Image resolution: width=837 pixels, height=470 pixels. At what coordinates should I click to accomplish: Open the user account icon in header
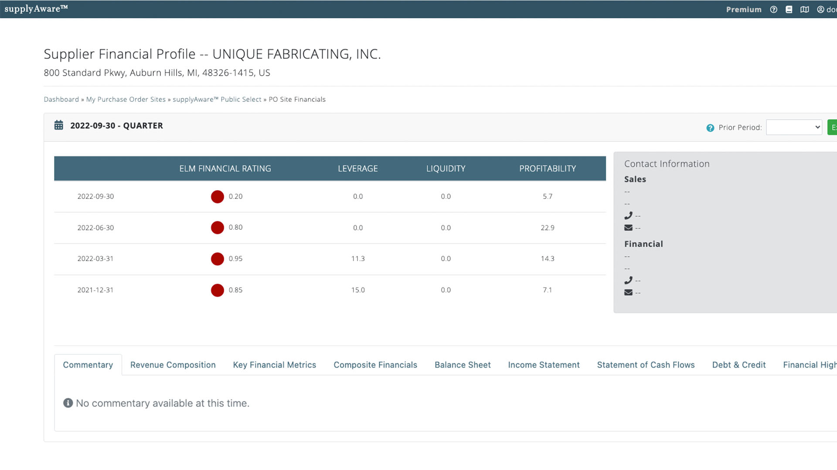[820, 10]
